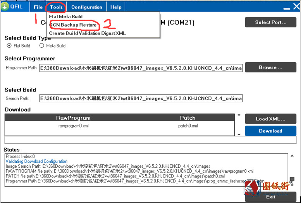The image size is (301, 203).
Task: Select rawprogram0.xml in the RawProgram column
Action: tap(73, 126)
